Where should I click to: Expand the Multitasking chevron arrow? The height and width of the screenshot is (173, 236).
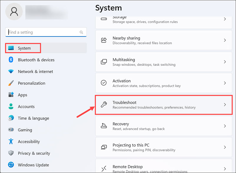(x=225, y=62)
